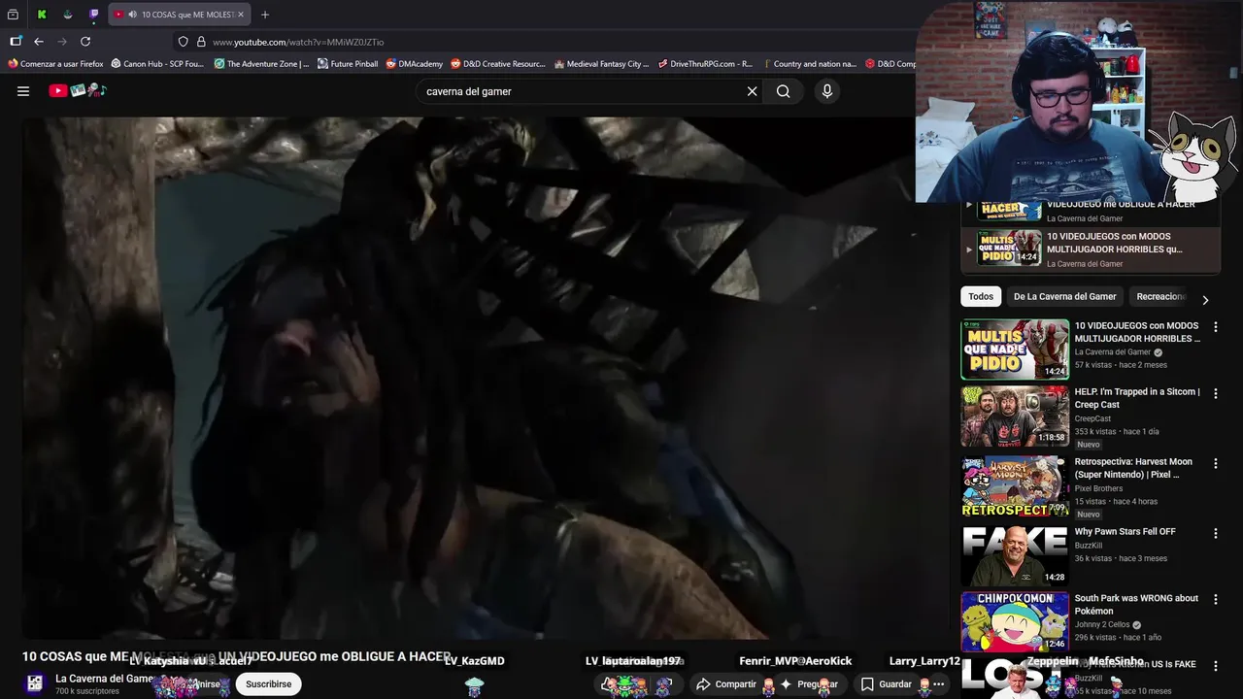
Task: Open the Future Pinball bookmark
Action: click(x=348, y=64)
